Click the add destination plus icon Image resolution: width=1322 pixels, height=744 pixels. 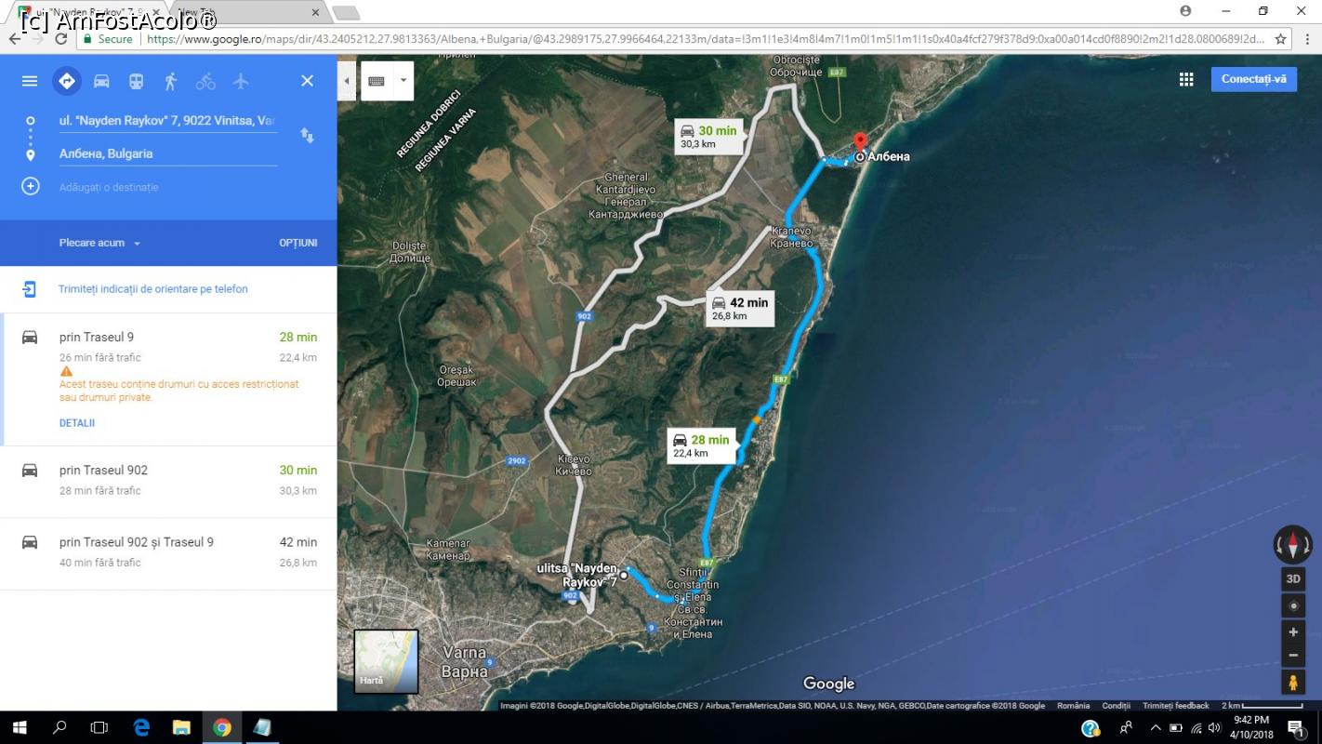tap(31, 187)
